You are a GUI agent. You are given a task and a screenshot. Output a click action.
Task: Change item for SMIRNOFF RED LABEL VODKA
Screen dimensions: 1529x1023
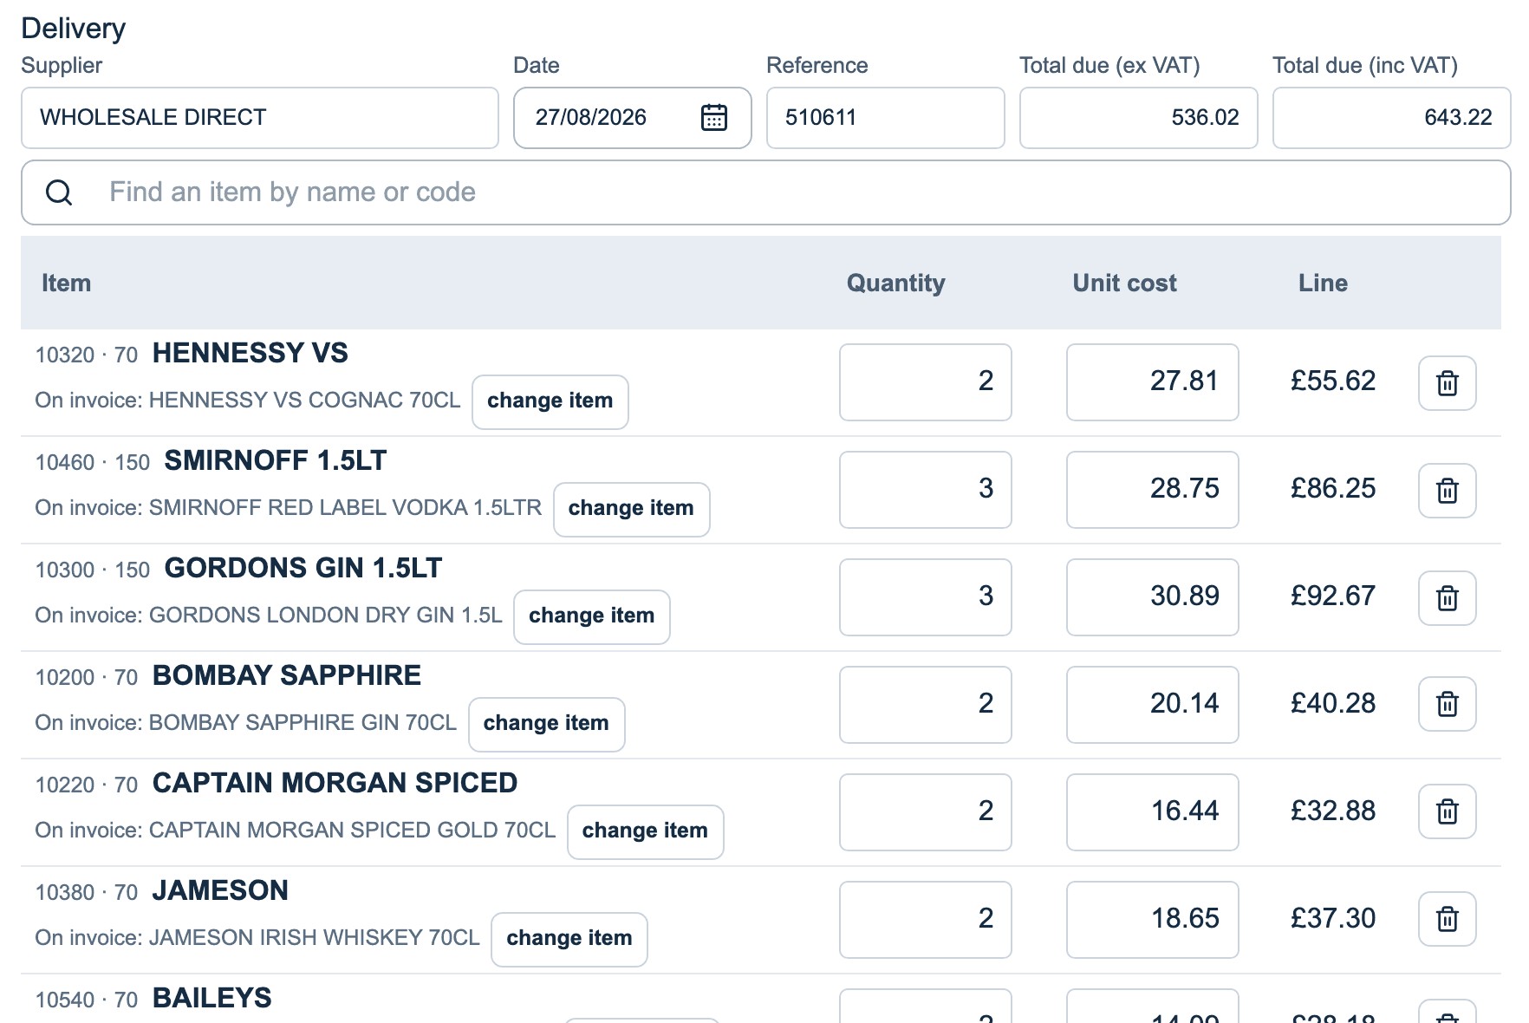[x=632, y=509]
